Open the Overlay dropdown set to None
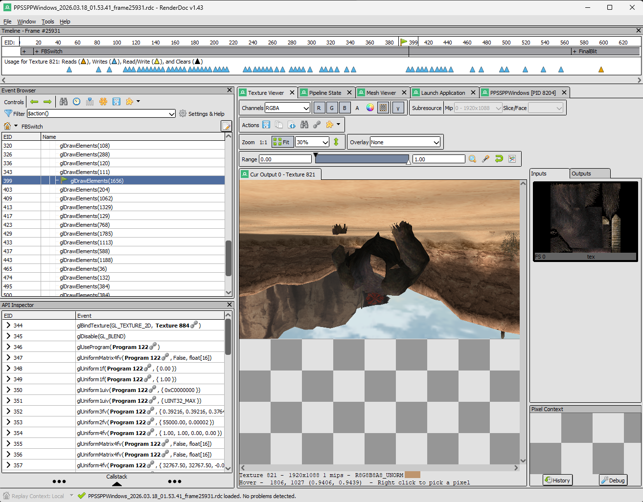Image resolution: width=643 pixels, height=502 pixels. (x=405, y=142)
